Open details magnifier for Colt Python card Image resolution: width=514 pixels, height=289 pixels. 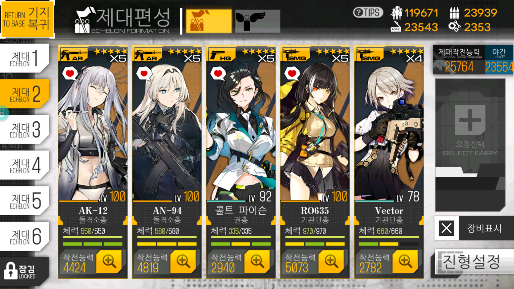[257, 261]
